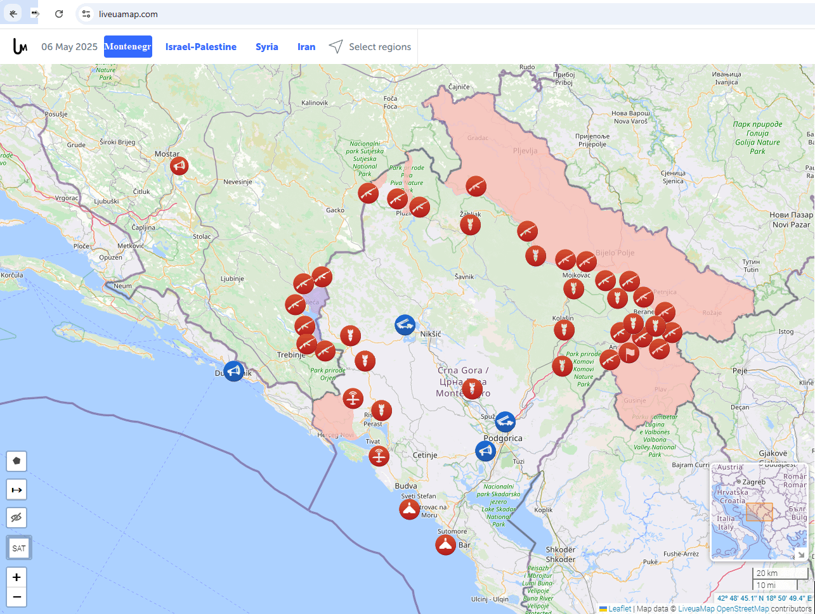The height and width of the screenshot is (614, 815).
Task: Zoom in using the plus button
Action: [16, 577]
